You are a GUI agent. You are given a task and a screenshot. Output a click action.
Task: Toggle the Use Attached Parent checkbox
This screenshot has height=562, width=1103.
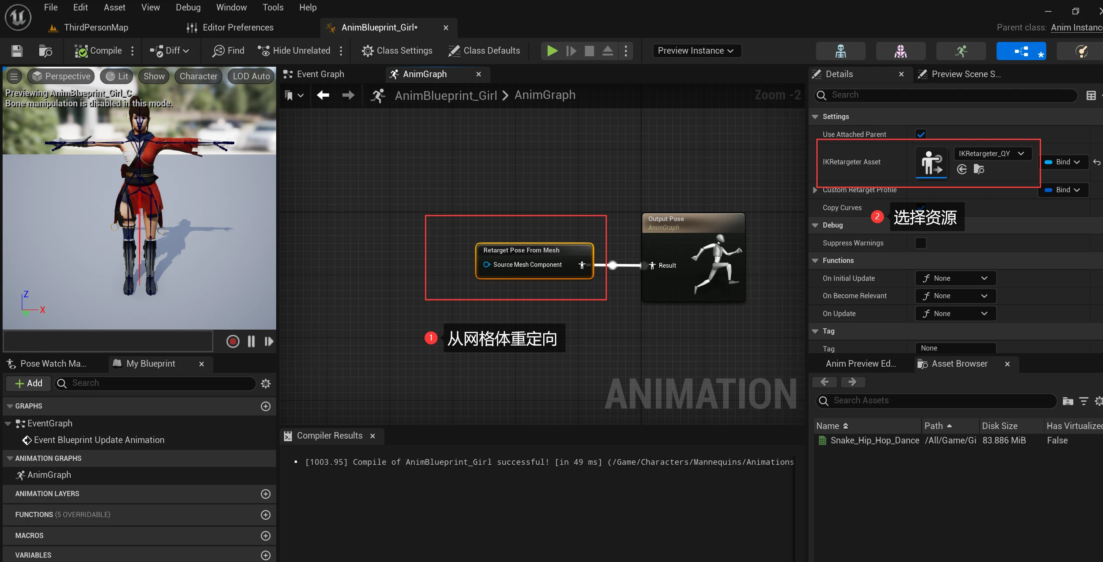coord(921,134)
